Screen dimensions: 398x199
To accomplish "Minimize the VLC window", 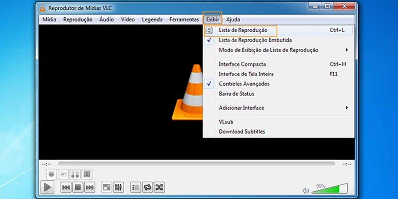I will [315, 6].
